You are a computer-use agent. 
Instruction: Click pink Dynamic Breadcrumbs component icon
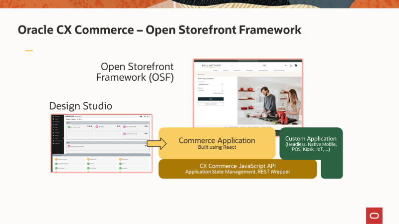[x=69, y=146]
